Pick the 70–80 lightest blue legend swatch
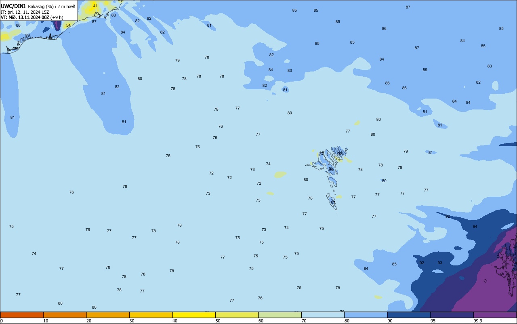 (x=323, y=315)
